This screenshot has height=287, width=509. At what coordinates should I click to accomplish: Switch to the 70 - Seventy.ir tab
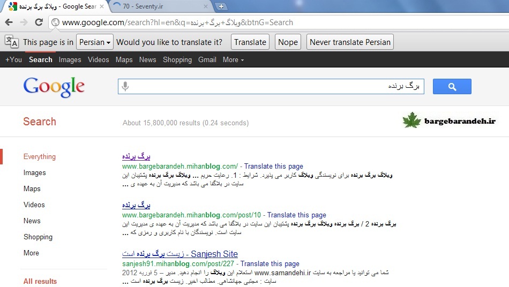coord(161,6)
